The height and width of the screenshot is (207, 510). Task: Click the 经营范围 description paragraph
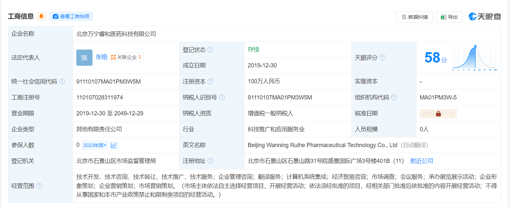click(287, 186)
